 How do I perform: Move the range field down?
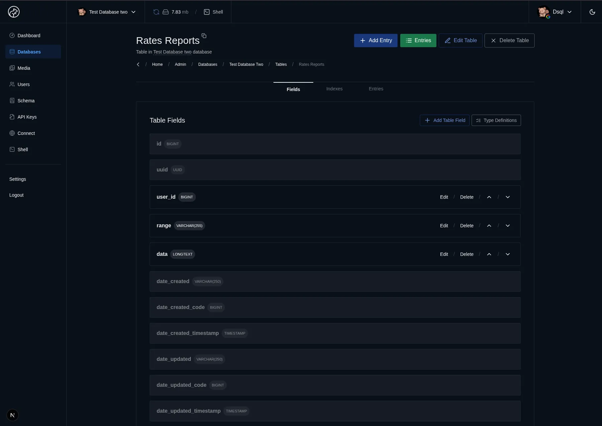(507, 226)
